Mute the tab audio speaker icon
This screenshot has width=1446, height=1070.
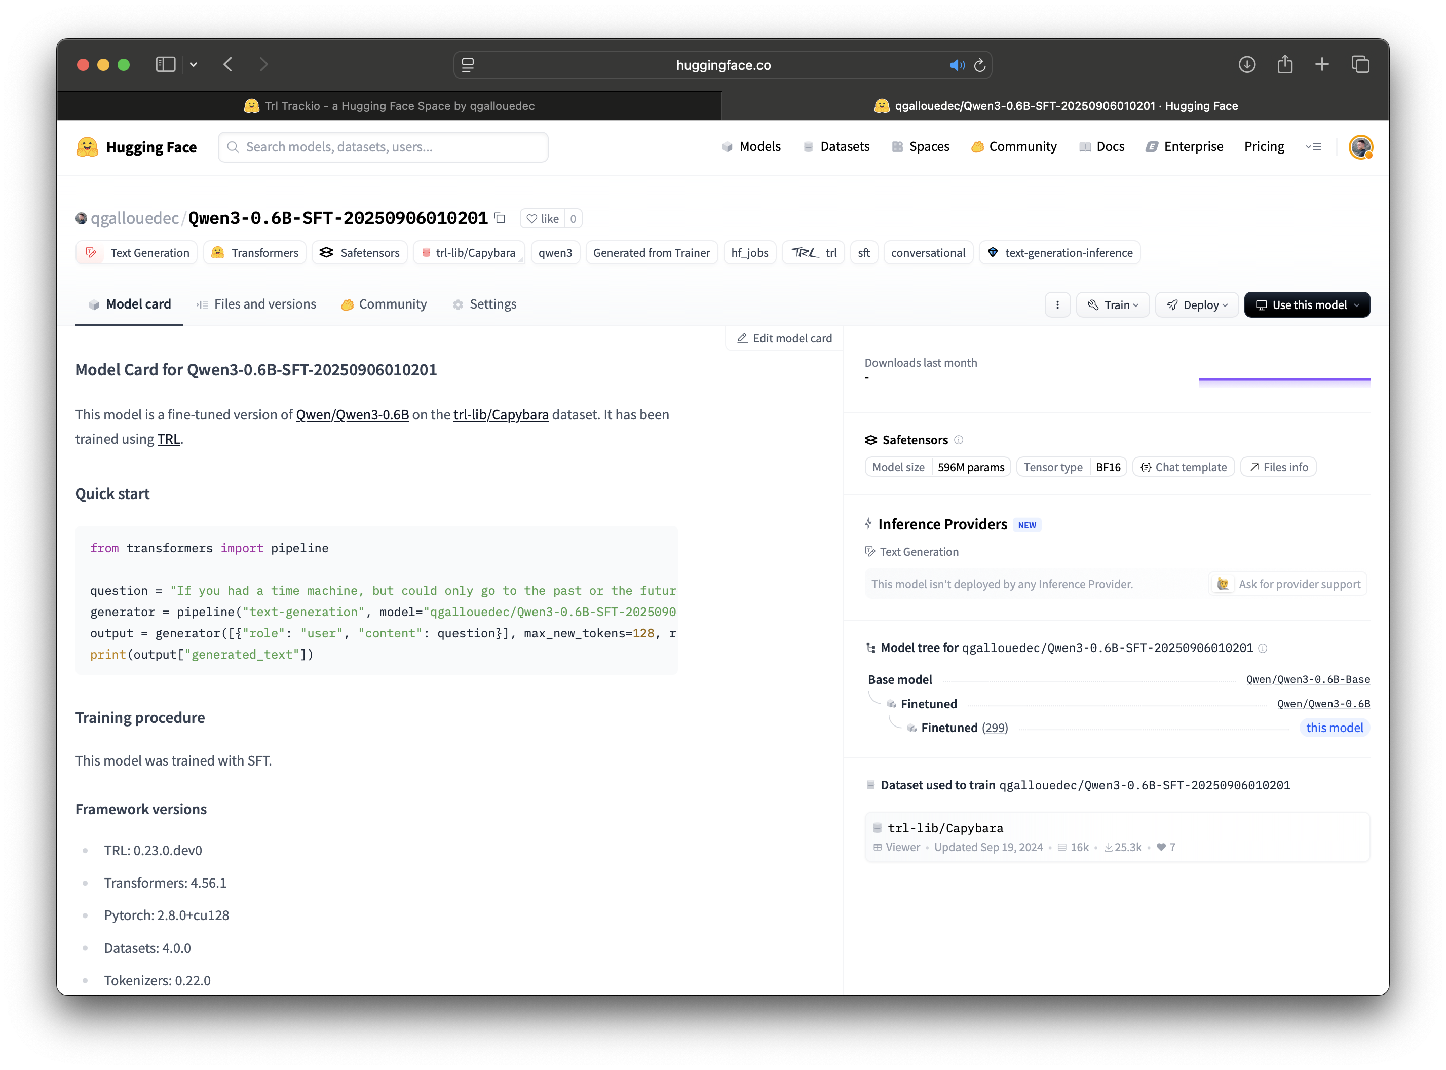(957, 65)
